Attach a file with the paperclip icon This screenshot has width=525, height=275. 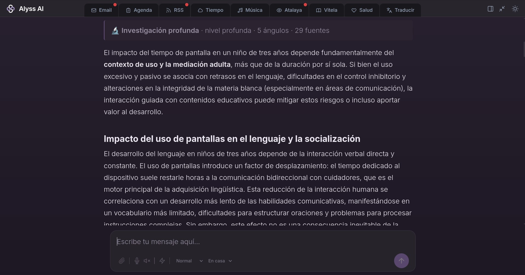[122, 261]
